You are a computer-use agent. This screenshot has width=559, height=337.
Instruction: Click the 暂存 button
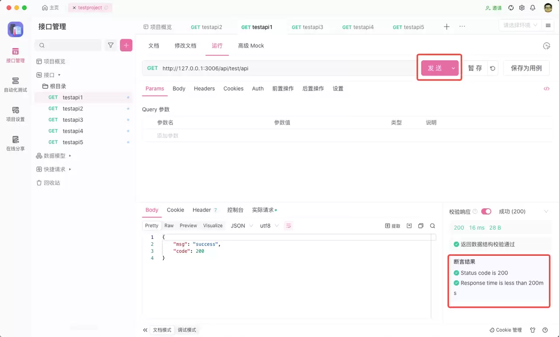tap(475, 68)
